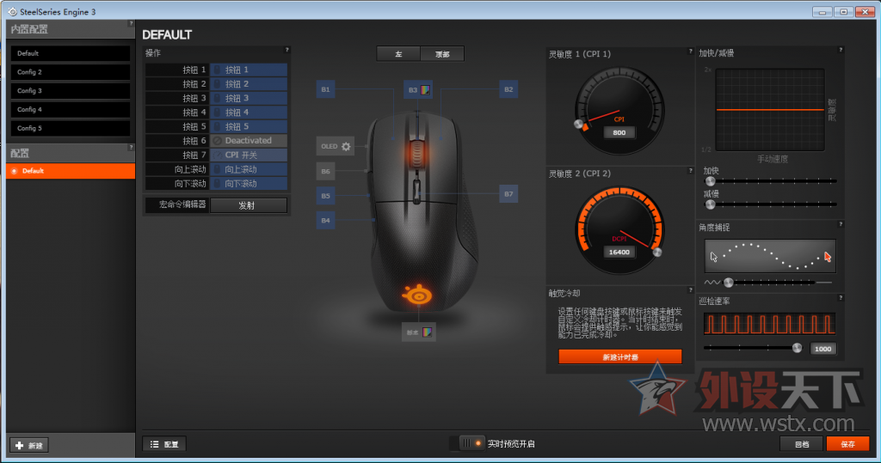Click the CPI 1 dial knob
This screenshot has width=881, height=463.
click(x=578, y=124)
